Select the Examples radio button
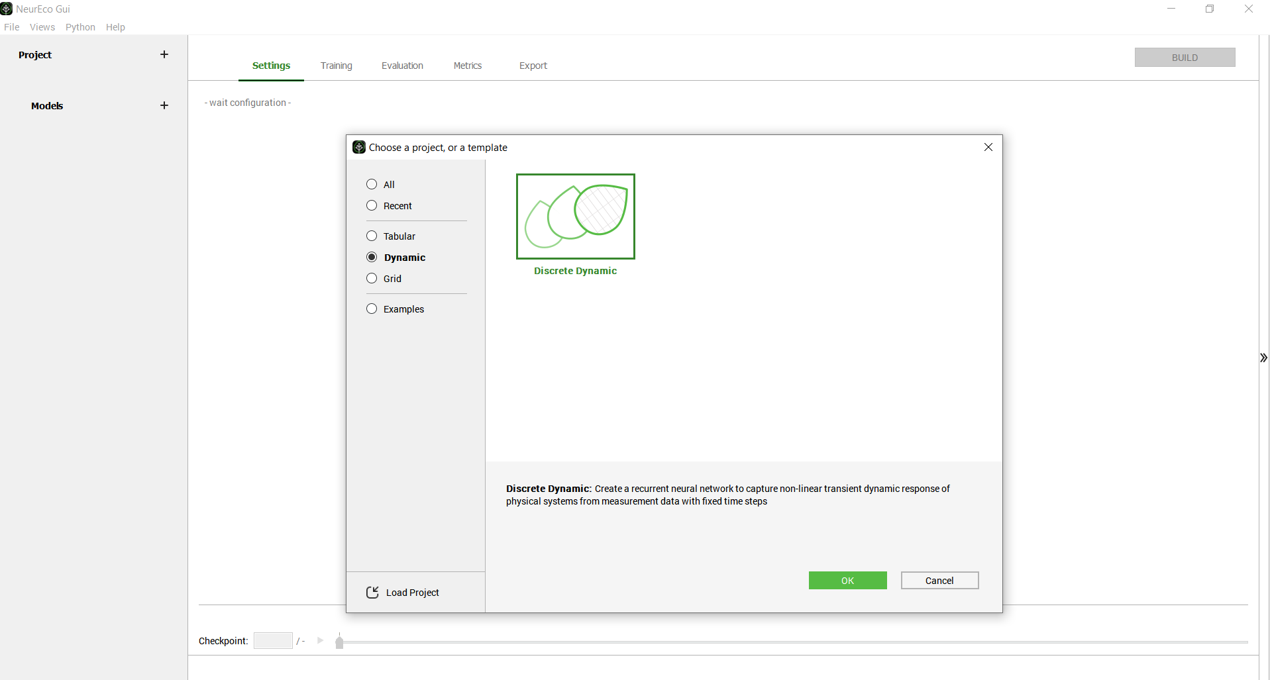The height and width of the screenshot is (680, 1270). coord(372,309)
